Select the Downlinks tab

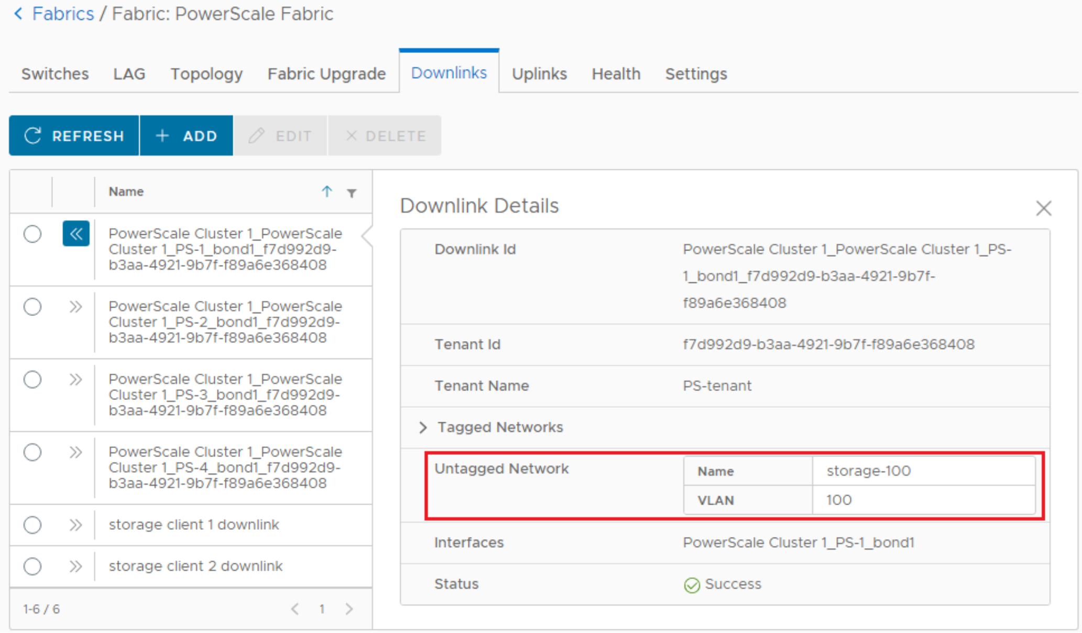coord(449,72)
